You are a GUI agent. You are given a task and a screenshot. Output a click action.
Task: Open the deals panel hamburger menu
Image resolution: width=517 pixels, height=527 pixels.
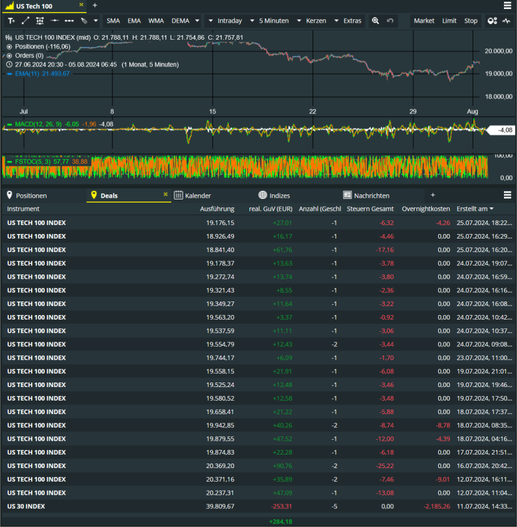(x=507, y=195)
